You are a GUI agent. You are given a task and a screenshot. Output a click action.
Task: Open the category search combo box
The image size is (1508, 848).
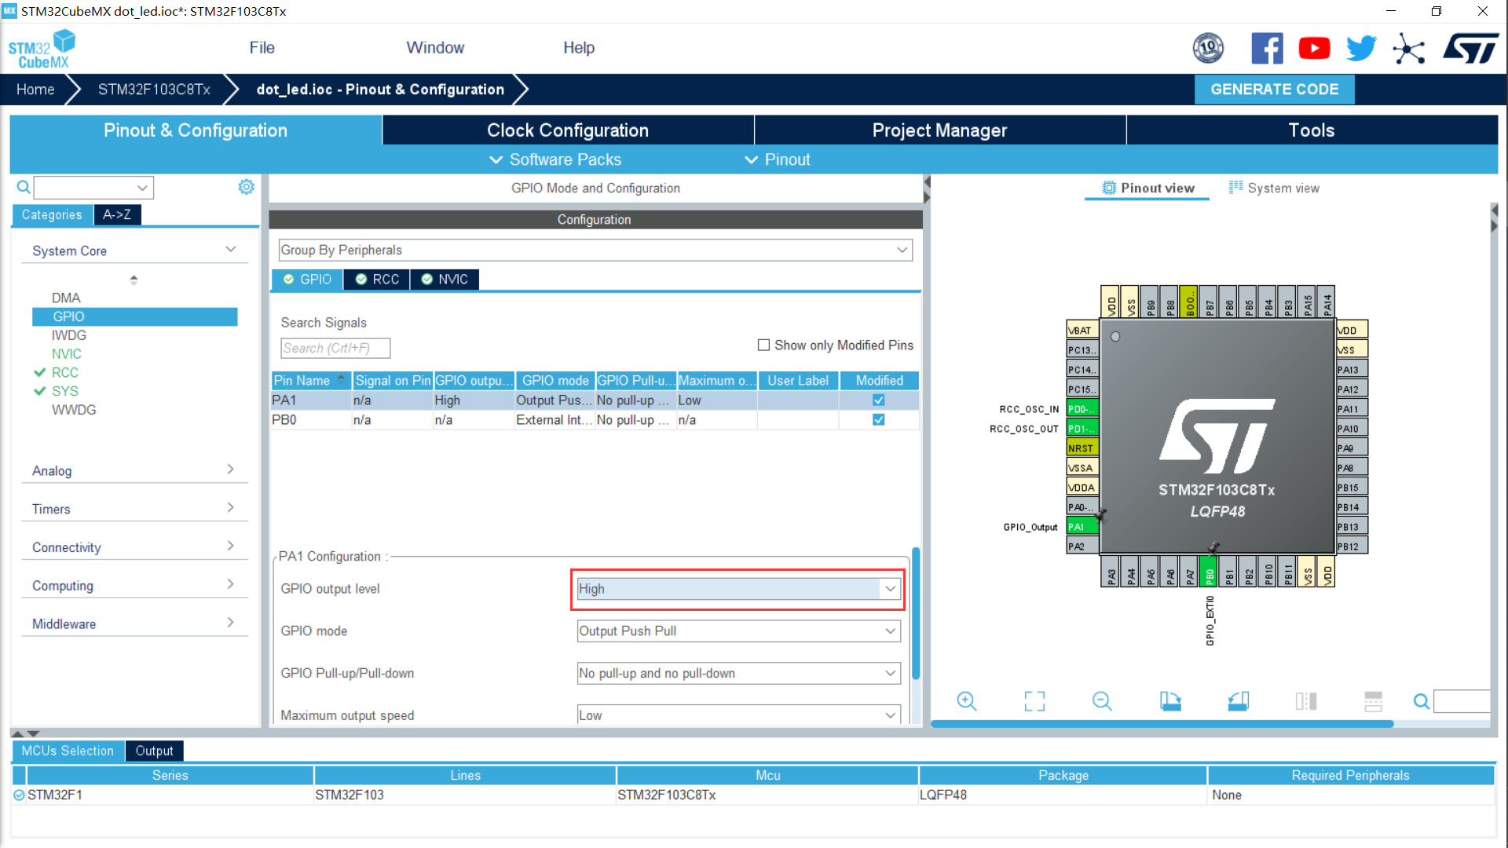93,188
